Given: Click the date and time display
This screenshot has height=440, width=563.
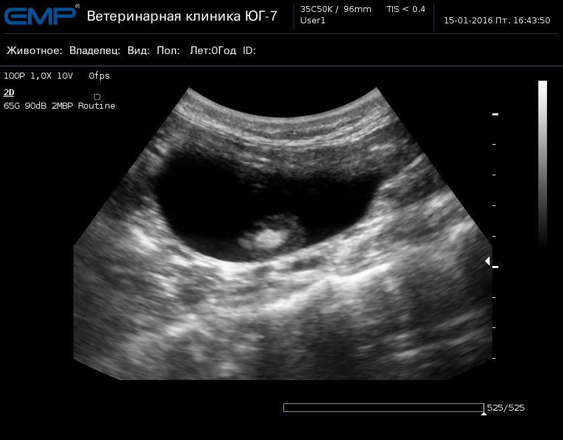Looking at the screenshot, I should [x=497, y=21].
